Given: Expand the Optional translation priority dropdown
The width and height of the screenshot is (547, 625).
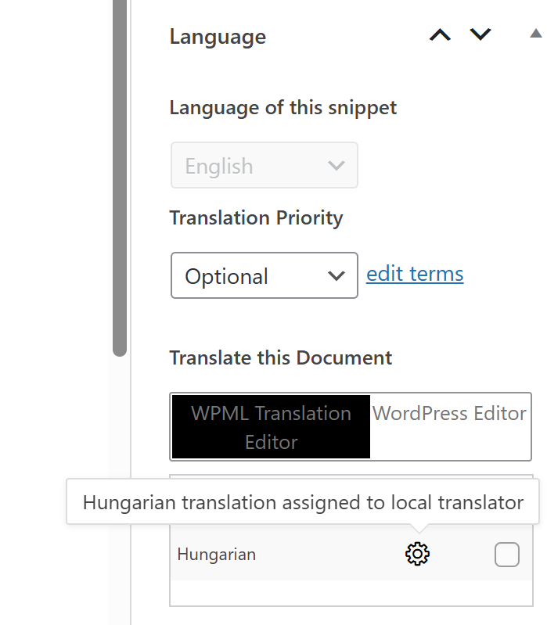Looking at the screenshot, I should [265, 275].
